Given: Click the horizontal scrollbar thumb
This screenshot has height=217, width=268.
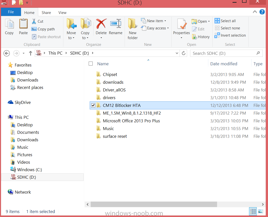Looking at the screenshot, I should point(154,204).
